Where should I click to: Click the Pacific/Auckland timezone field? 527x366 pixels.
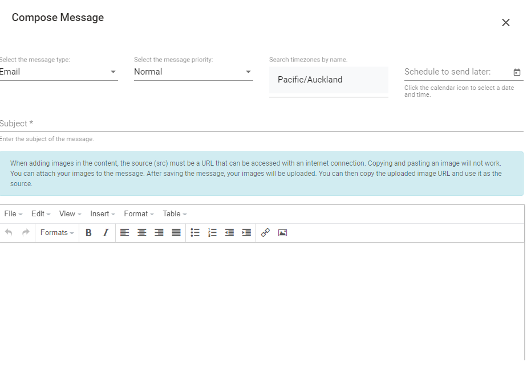click(329, 80)
